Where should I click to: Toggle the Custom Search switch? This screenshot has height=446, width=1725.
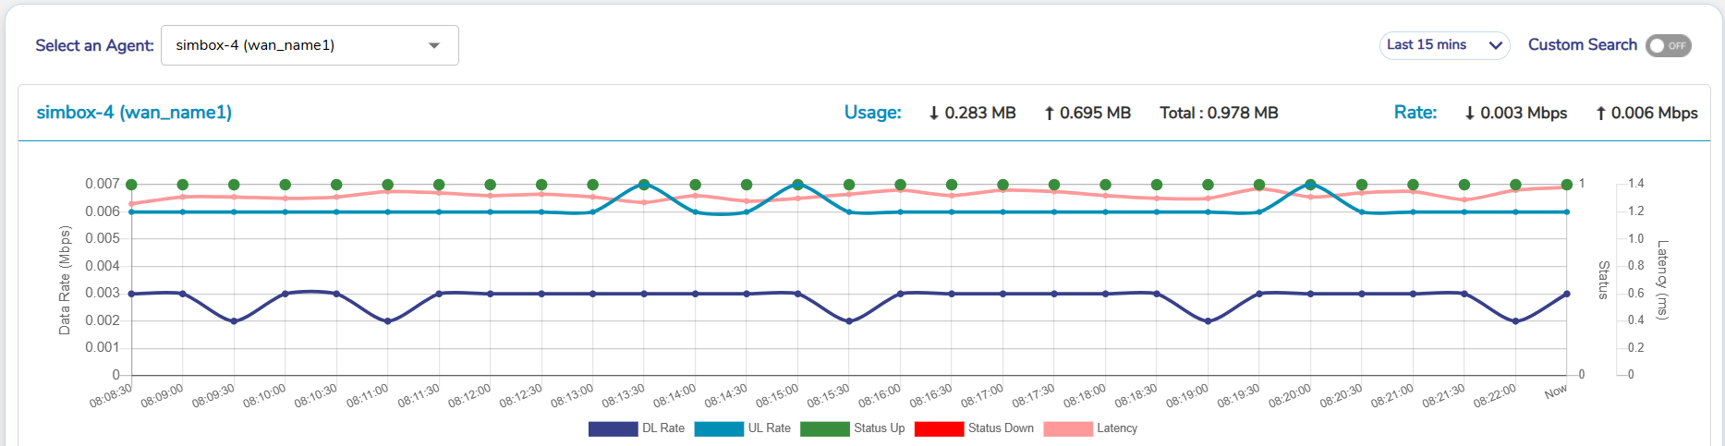[1668, 45]
